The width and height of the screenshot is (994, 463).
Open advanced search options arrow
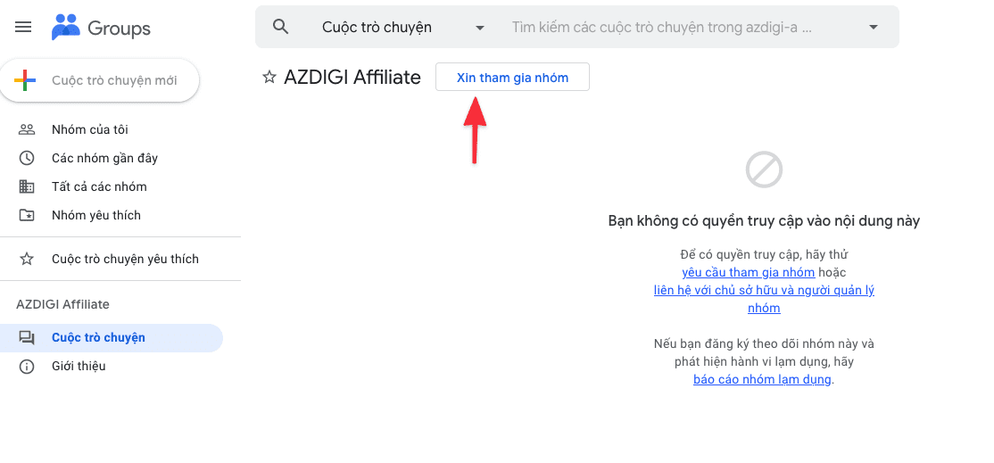point(873,28)
